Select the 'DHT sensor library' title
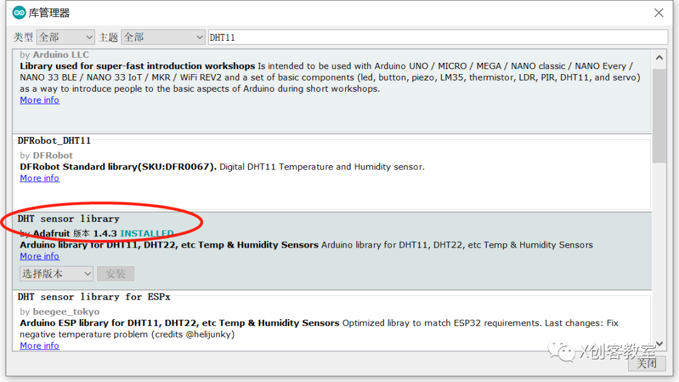 (x=69, y=219)
